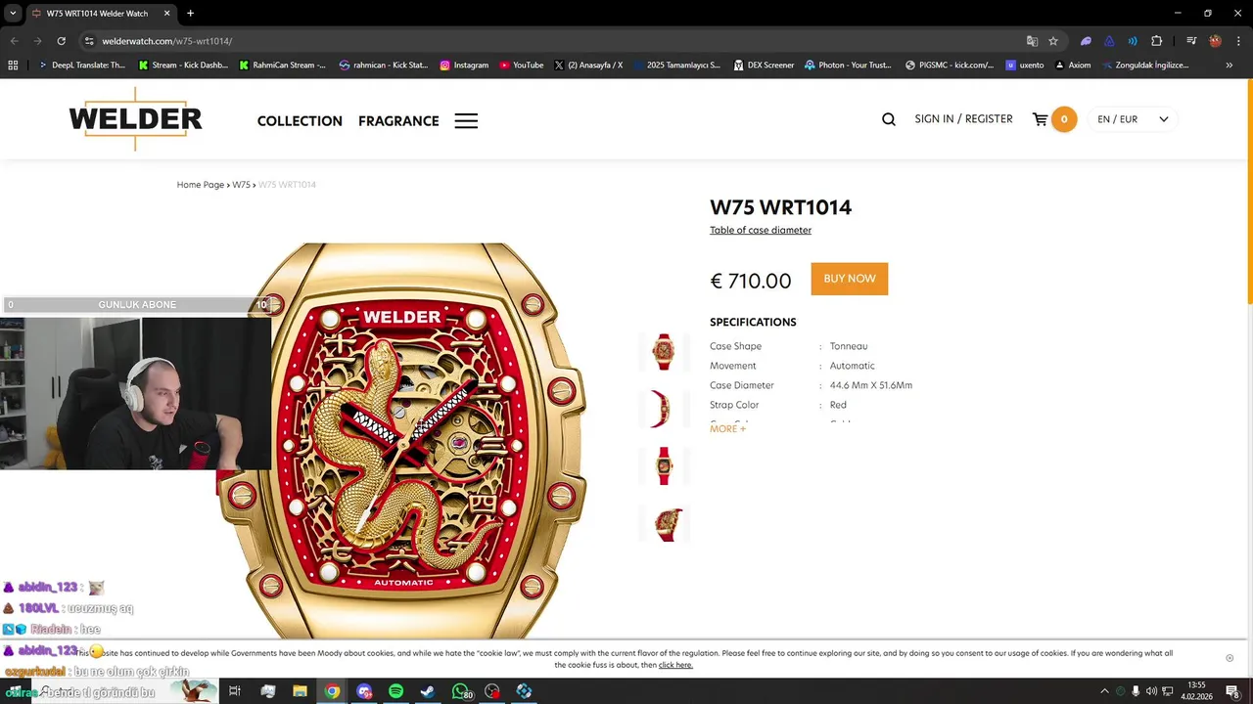The height and width of the screenshot is (704, 1253).
Task: Select the first watch front view thumbnail
Action: click(x=664, y=352)
